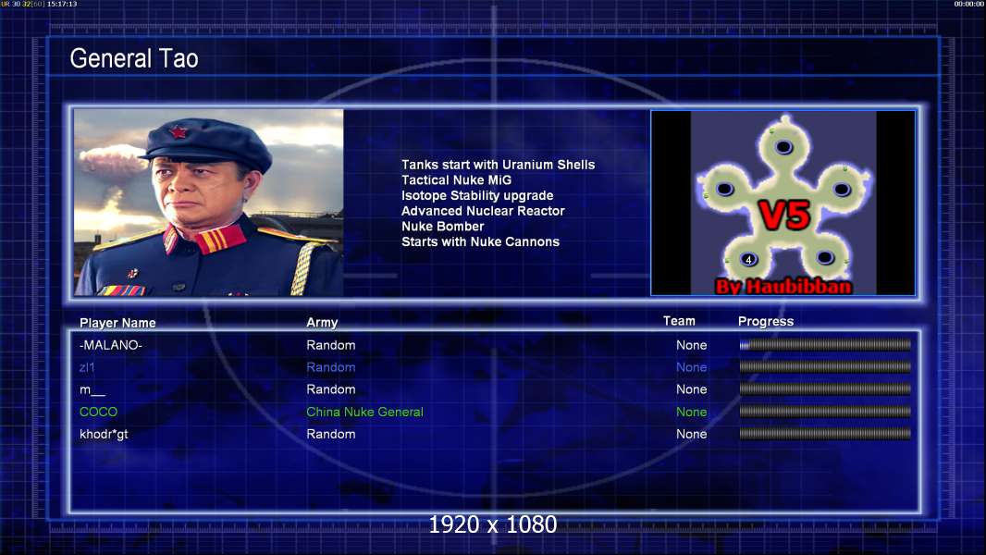986x555 pixels.
Task: Click COCO loading progress bar
Action: [825, 412]
